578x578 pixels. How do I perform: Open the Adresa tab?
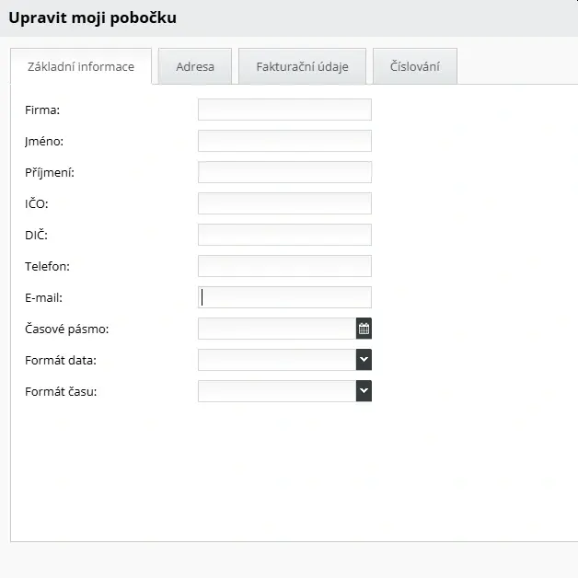pyautogui.click(x=195, y=66)
